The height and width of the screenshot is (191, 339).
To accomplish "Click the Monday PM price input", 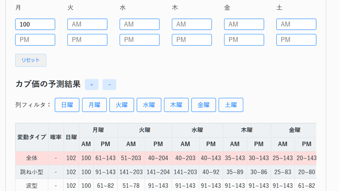I will pos(35,40).
